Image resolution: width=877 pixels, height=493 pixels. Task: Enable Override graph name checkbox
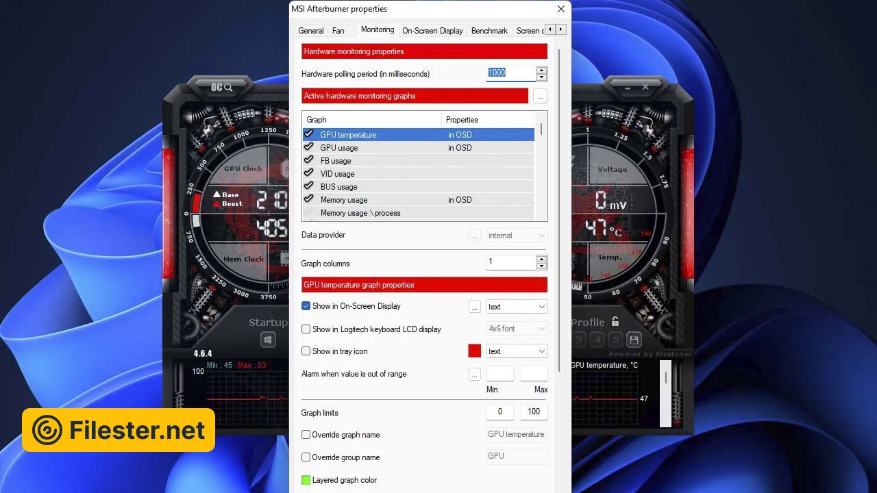306,435
